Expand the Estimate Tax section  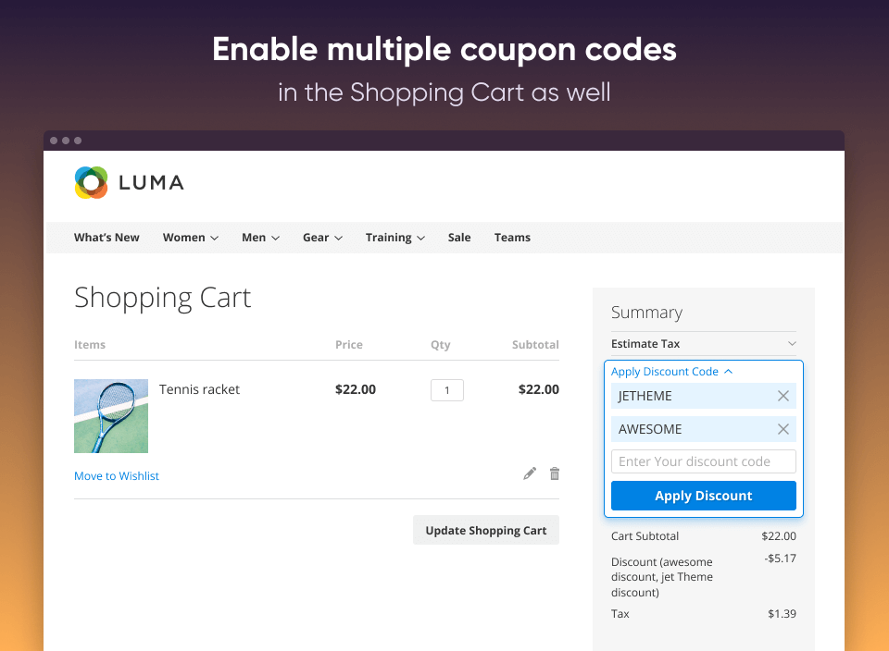tap(703, 343)
